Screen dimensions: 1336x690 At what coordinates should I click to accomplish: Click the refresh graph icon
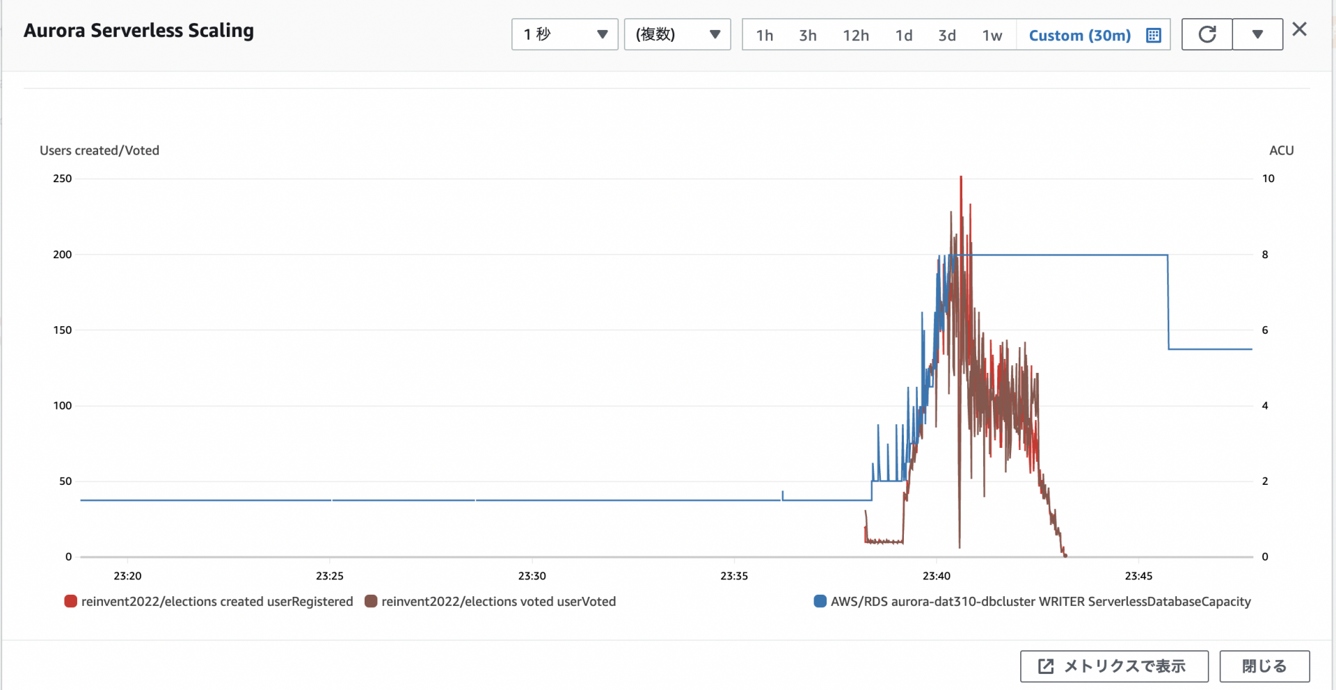pyautogui.click(x=1207, y=35)
